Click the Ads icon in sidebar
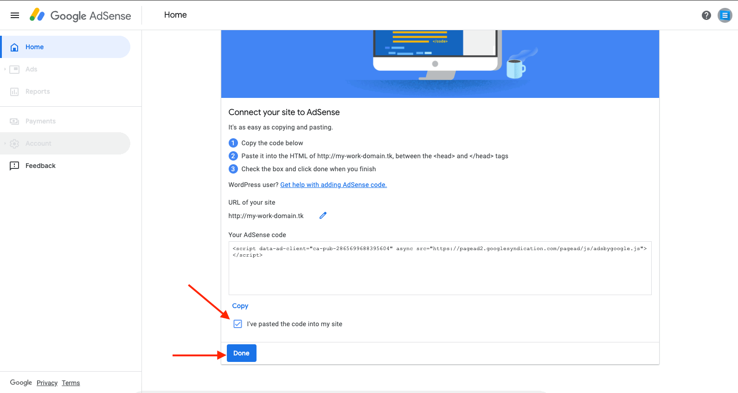This screenshot has height=393, width=738. tap(14, 69)
